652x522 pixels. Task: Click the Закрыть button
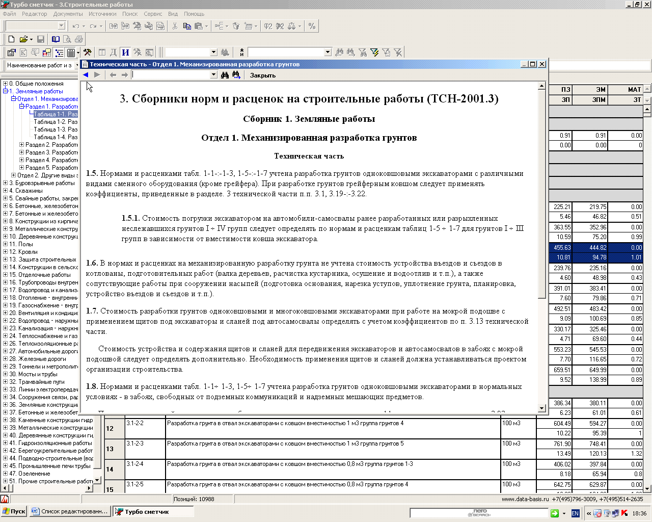(x=263, y=75)
